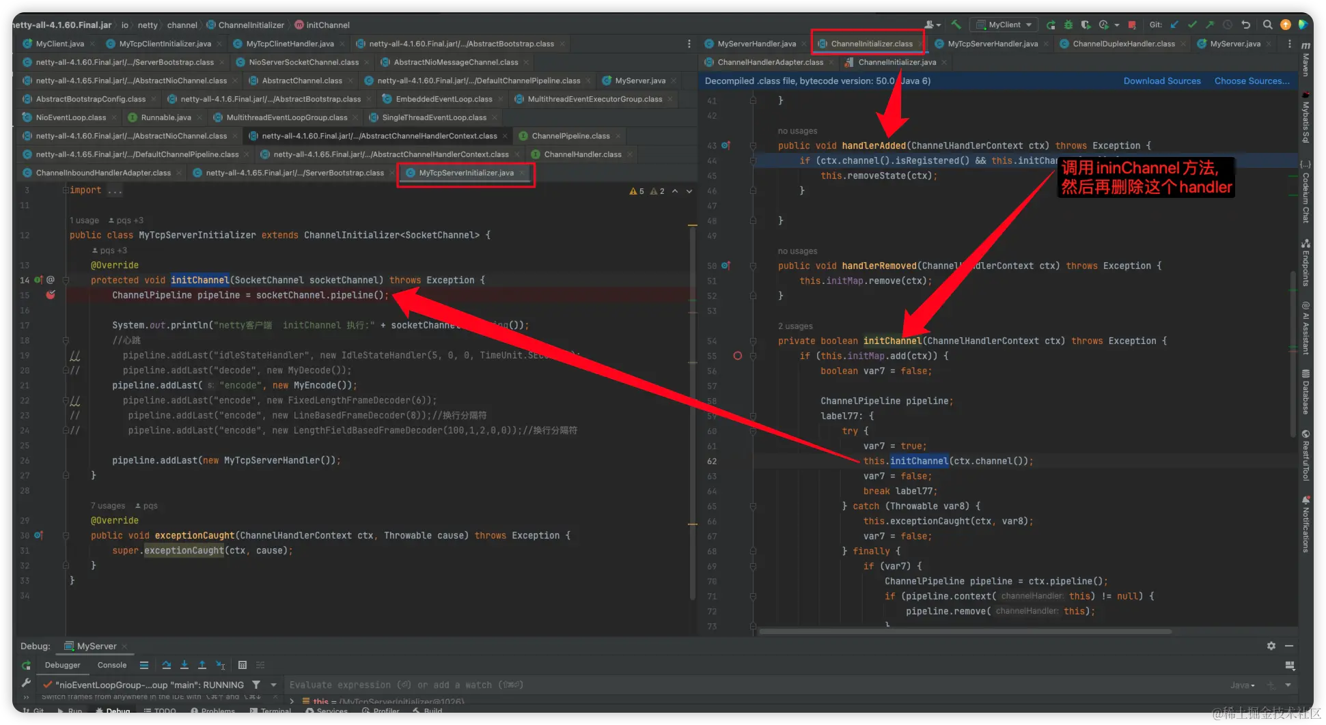
Task: Click the red Stop button in the toolbar
Action: (x=1132, y=25)
